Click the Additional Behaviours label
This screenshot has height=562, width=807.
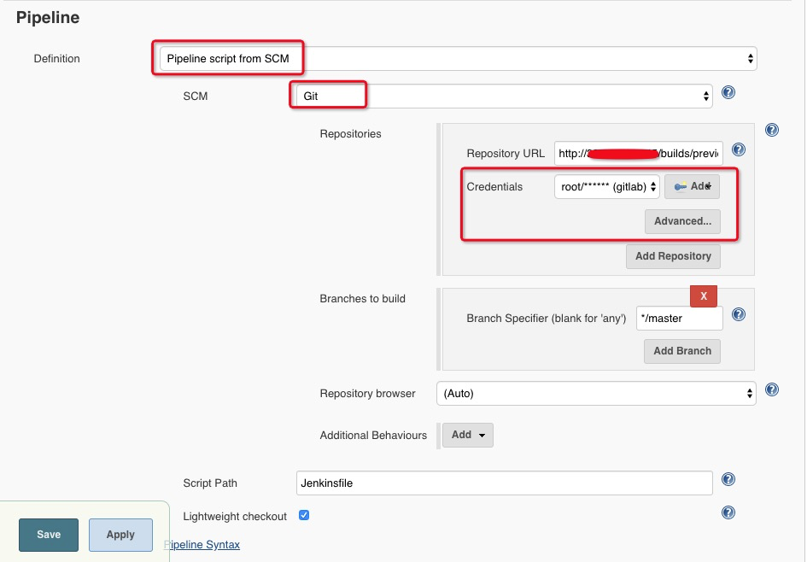point(373,436)
